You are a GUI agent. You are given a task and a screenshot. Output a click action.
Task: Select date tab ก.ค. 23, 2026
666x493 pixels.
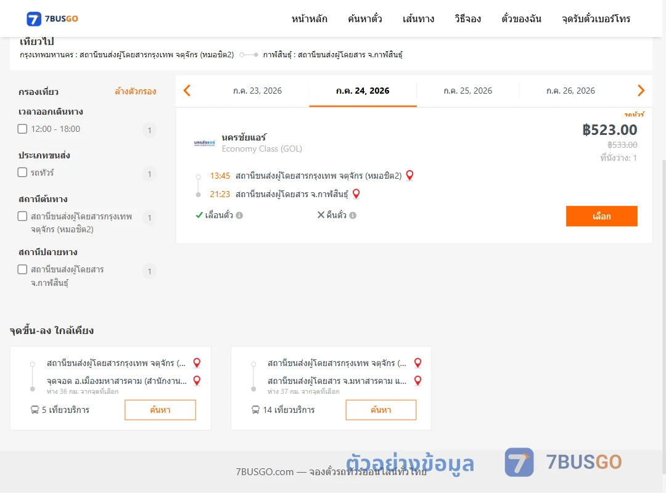point(257,91)
